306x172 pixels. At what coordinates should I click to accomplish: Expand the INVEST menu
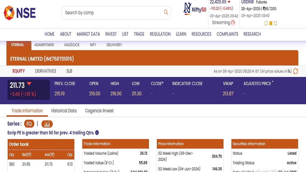[111, 34]
